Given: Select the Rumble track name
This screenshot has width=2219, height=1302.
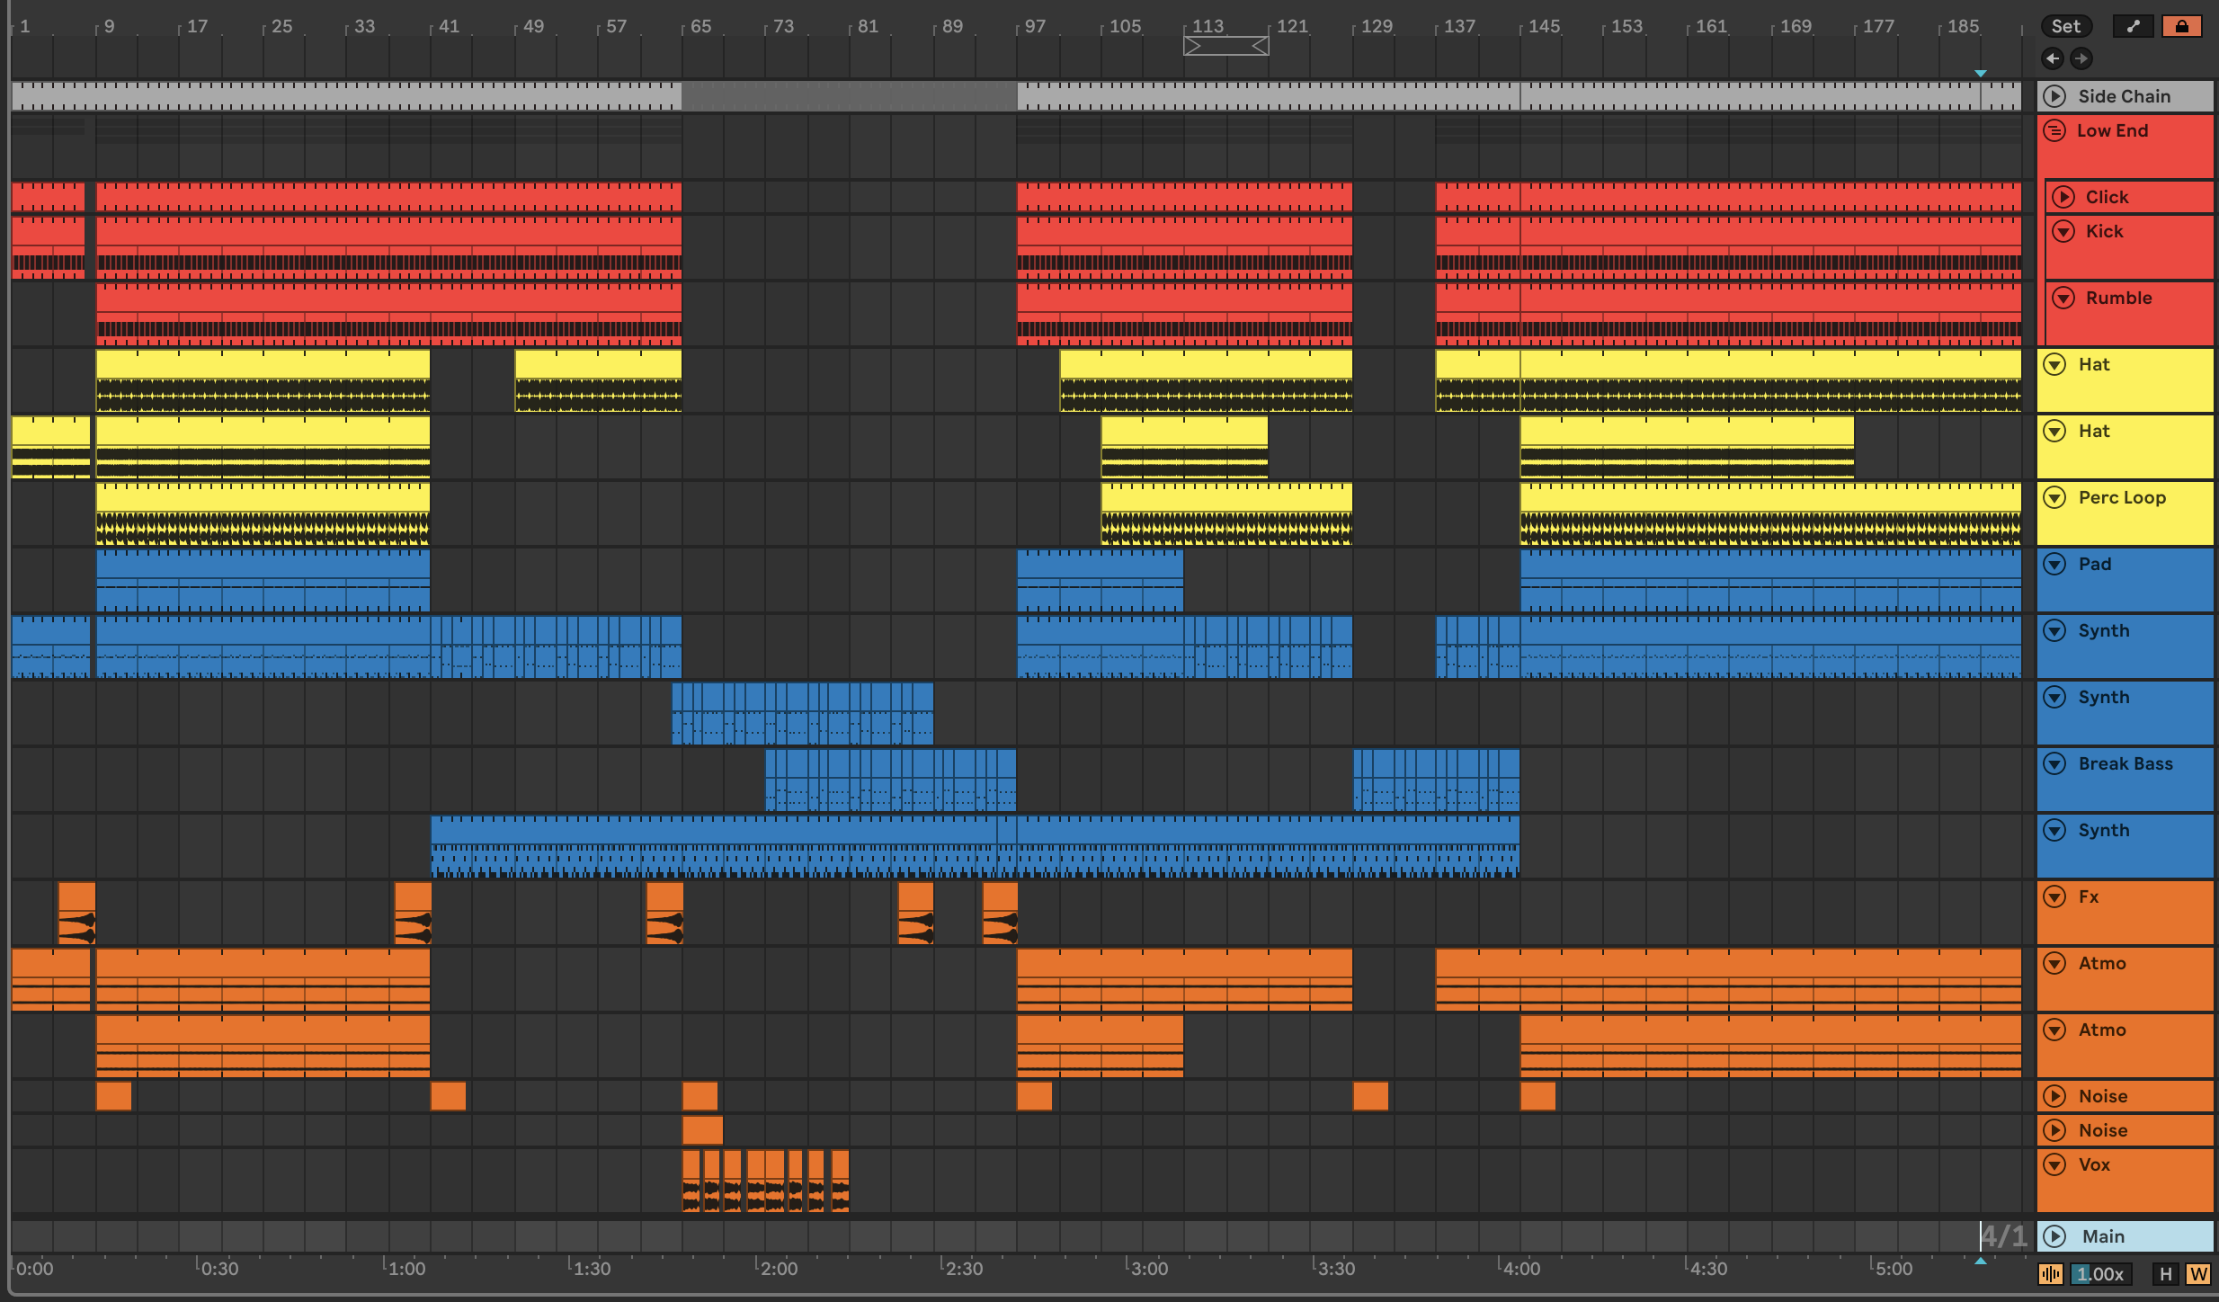Looking at the screenshot, I should [x=2118, y=298].
